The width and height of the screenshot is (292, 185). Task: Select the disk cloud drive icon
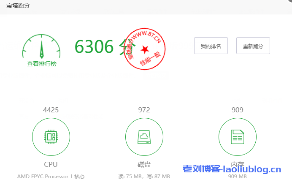pos(144,136)
